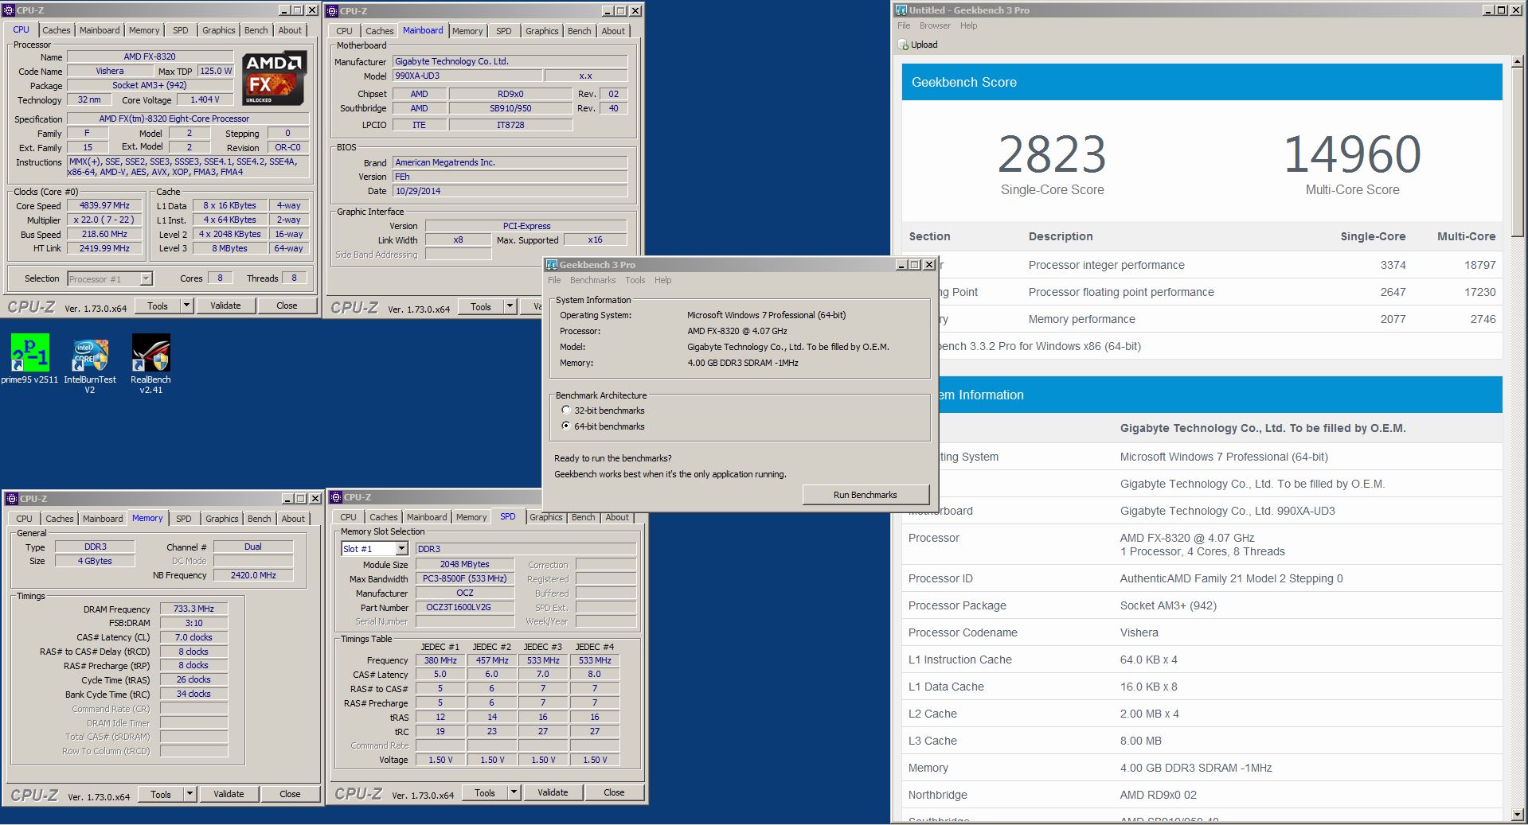
Task: Click the Tools button in the Mainboard window
Action: tap(480, 306)
